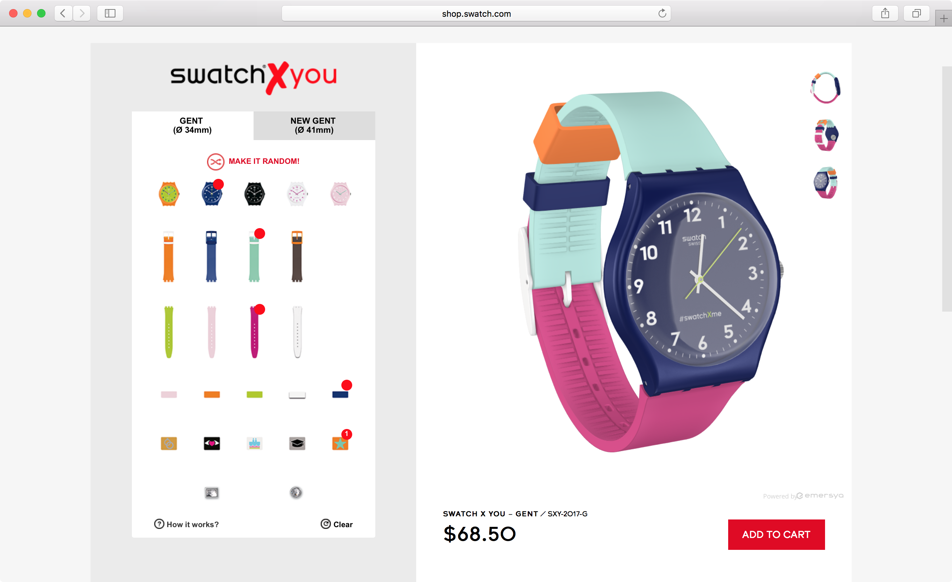Select the graduation cap charm
The width and height of the screenshot is (952, 582).
[x=297, y=443]
